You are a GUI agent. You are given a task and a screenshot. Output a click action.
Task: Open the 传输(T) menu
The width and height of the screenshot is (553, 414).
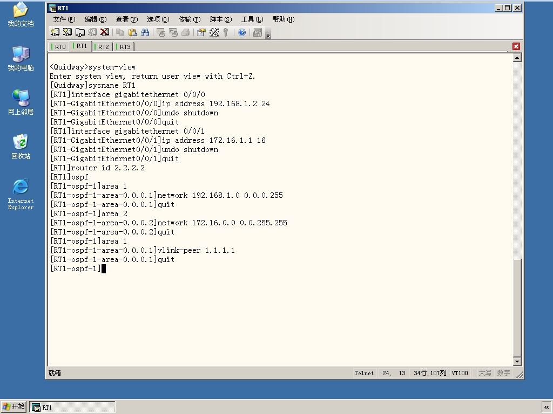click(190, 19)
